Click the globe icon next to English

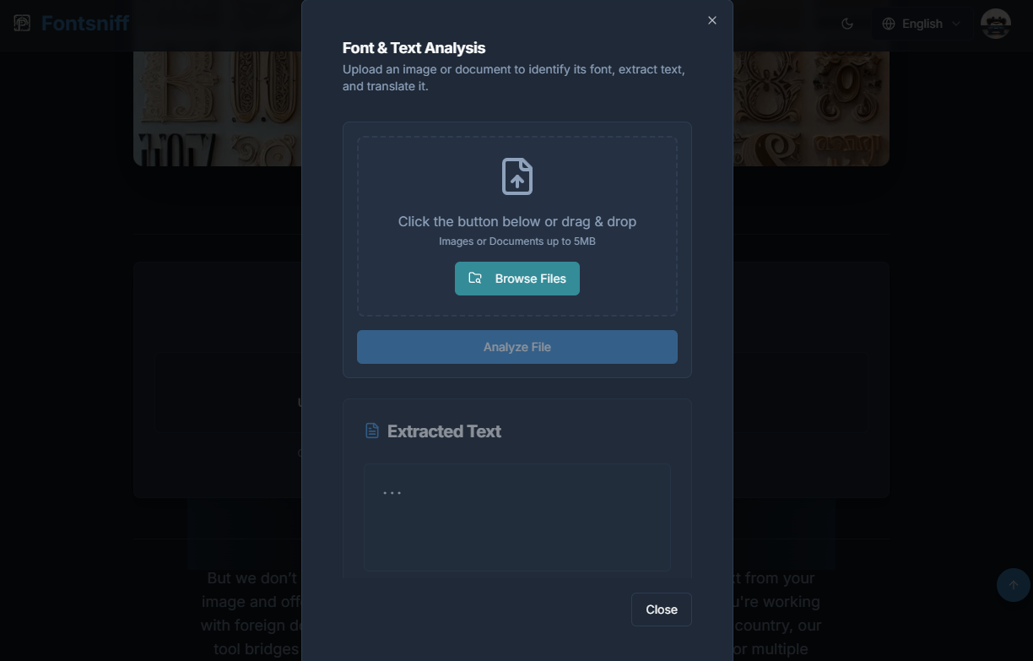pos(889,24)
